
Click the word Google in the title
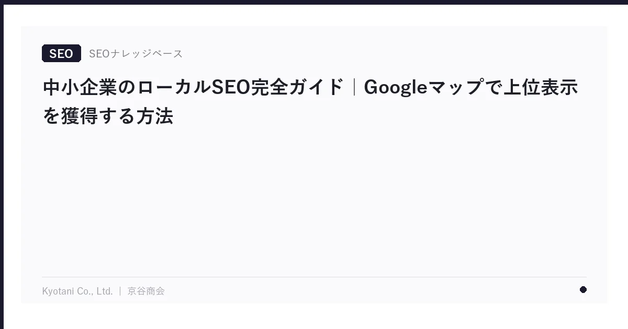396,87
